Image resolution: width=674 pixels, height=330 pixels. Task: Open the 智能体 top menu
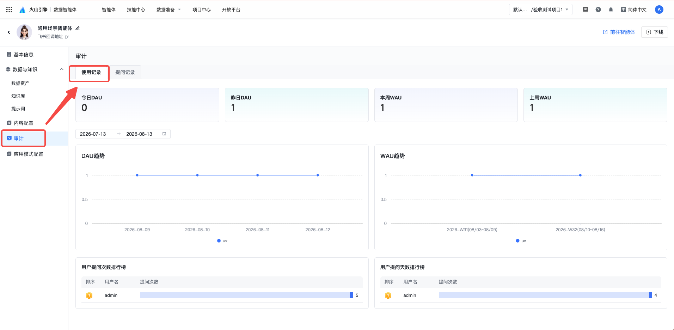(x=109, y=10)
